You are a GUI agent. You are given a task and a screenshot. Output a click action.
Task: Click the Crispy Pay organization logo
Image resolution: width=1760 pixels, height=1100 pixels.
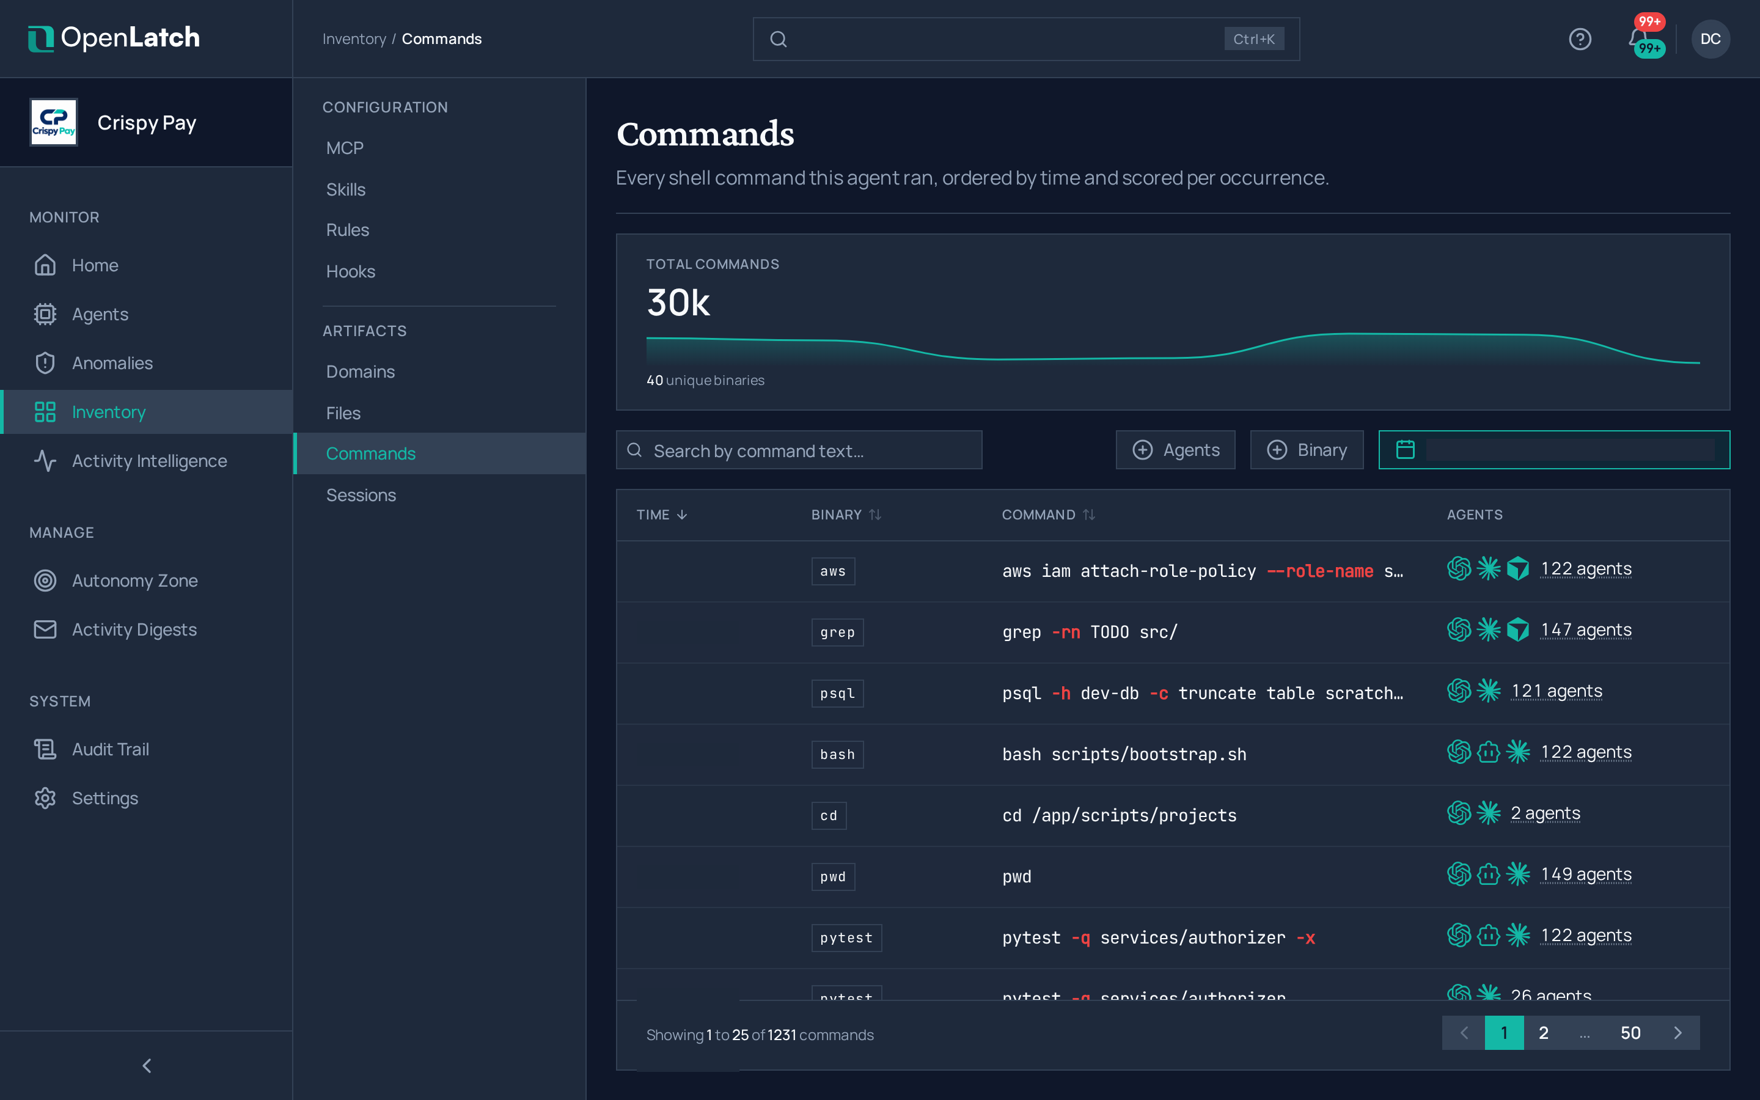click(x=53, y=122)
